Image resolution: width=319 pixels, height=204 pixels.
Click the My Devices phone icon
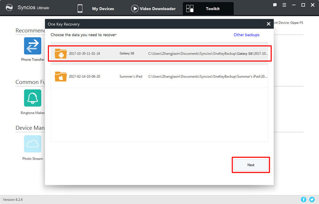coord(80,8)
